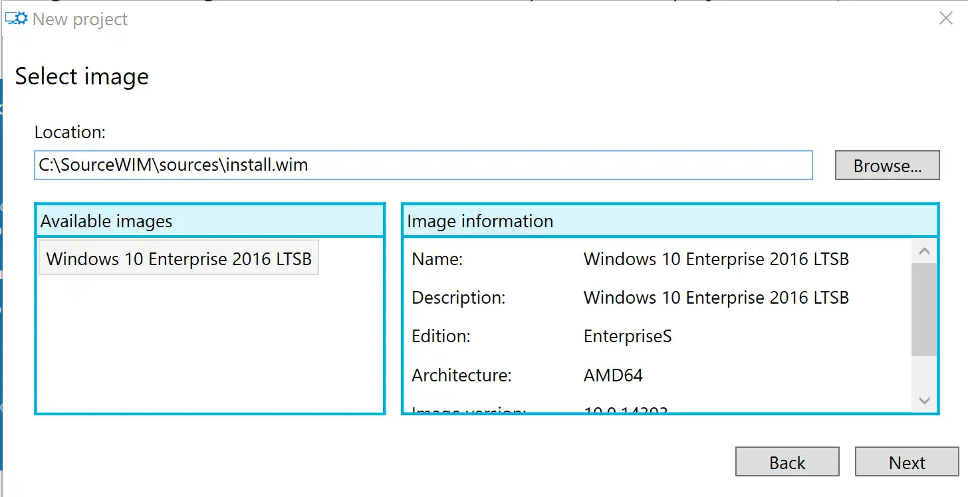This screenshot has width=968, height=497.
Task: Click the Name value Windows 10 Enterprise 2016 LTSB
Action: 716,258
